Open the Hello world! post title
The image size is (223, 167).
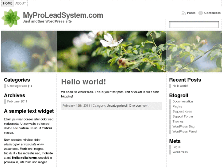[83, 82]
